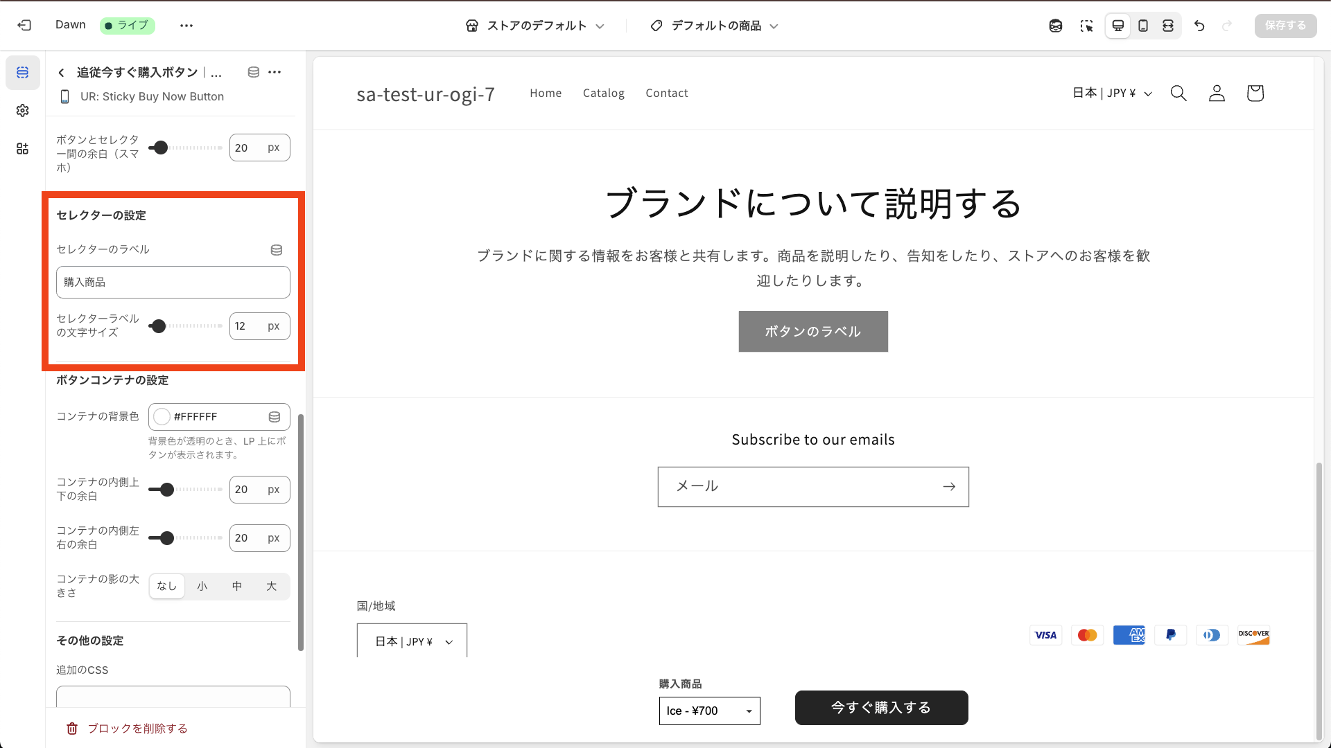Switch preview to mobile view
The height and width of the screenshot is (748, 1331).
(1143, 26)
